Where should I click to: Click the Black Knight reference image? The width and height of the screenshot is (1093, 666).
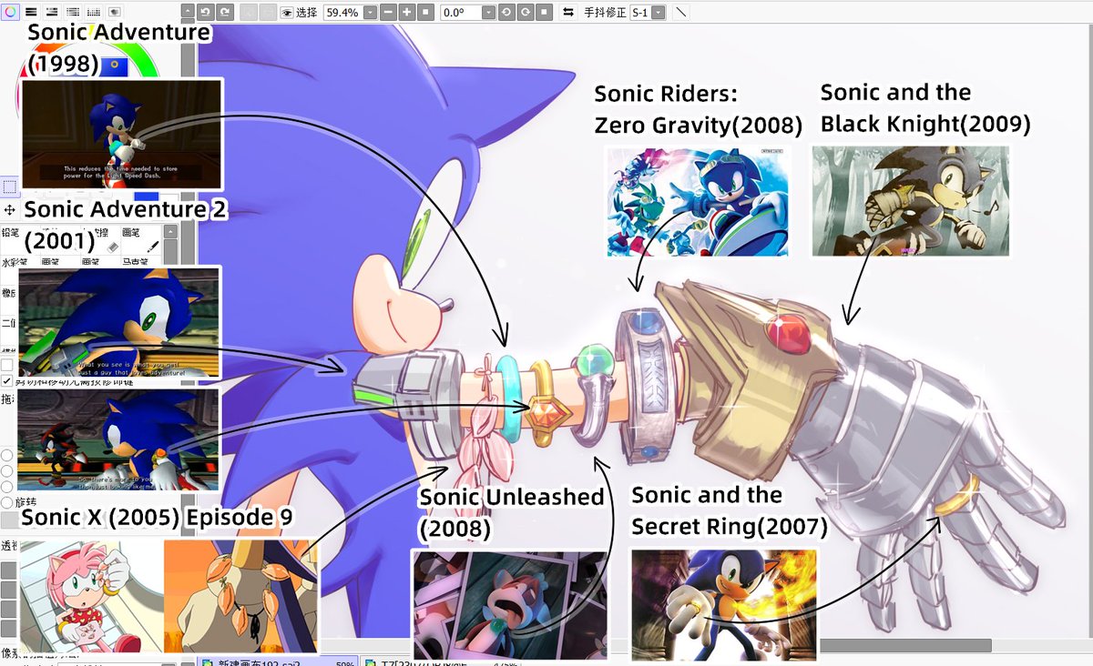[x=910, y=200]
